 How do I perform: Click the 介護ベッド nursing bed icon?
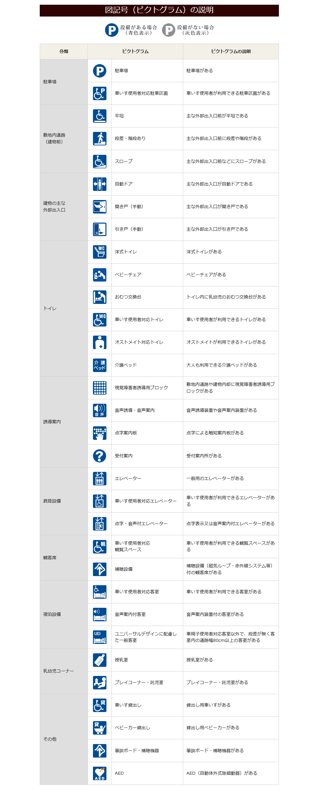click(100, 365)
